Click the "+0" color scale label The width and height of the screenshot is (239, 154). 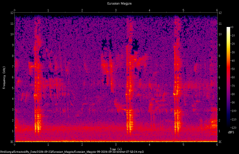pos(232,27)
